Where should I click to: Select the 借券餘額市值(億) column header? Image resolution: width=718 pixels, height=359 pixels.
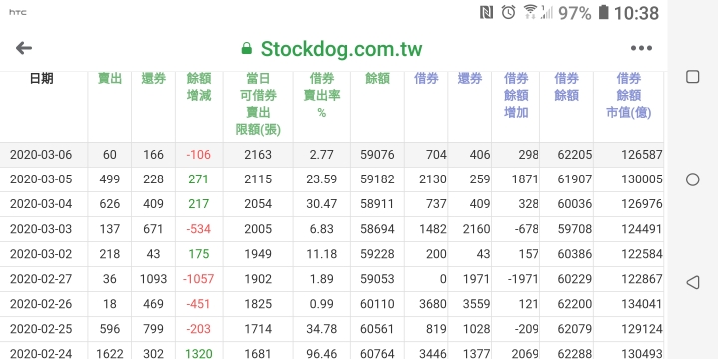pos(628,96)
